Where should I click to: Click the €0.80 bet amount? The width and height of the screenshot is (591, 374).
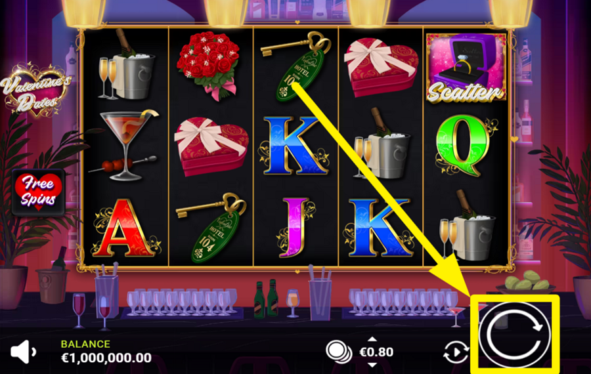[376, 352]
